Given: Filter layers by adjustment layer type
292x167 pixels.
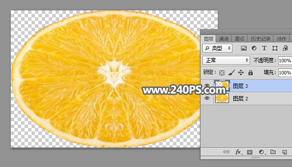Looking at the screenshot, I should tap(254, 48).
